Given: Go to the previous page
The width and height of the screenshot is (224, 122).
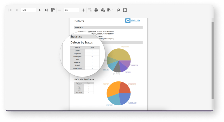Looking at the screenshot, I should pyautogui.click(x=16, y=10).
